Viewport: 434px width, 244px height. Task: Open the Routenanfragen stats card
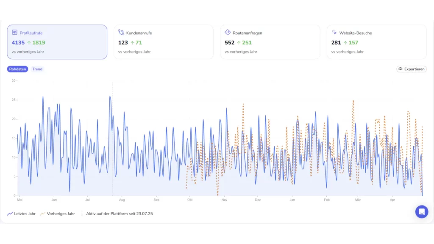(x=270, y=42)
